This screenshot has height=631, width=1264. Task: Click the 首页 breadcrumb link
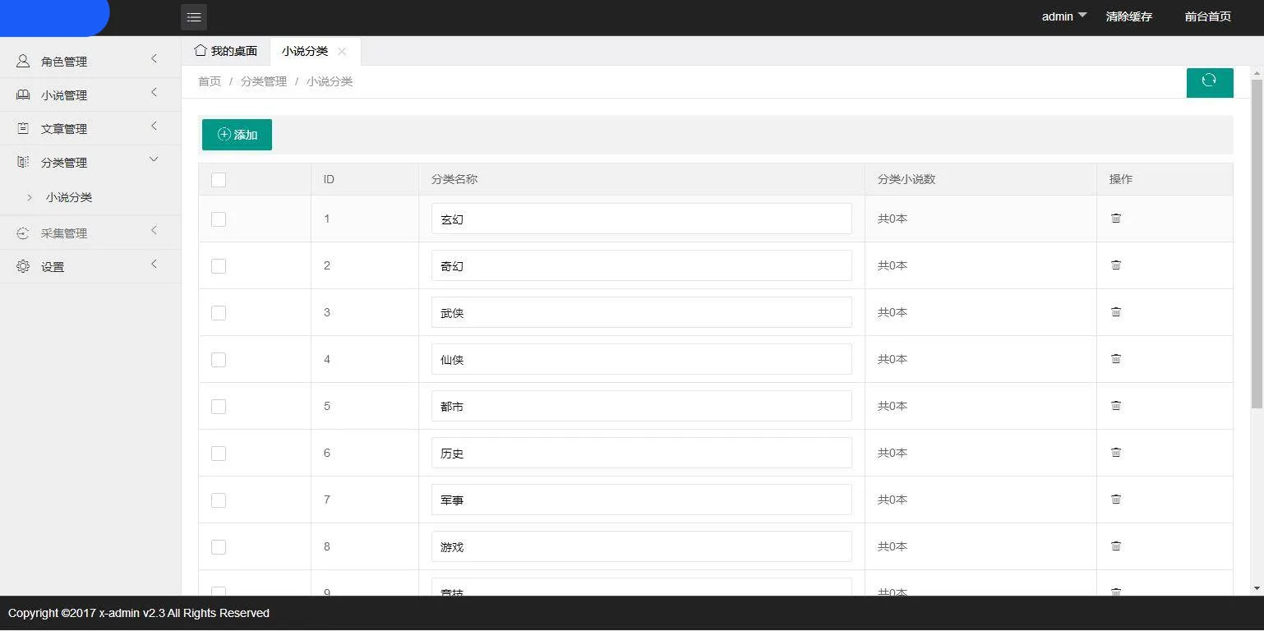(x=210, y=81)
